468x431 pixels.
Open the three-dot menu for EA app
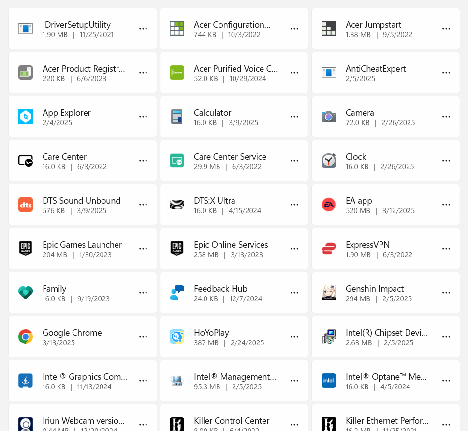[446, 205]
